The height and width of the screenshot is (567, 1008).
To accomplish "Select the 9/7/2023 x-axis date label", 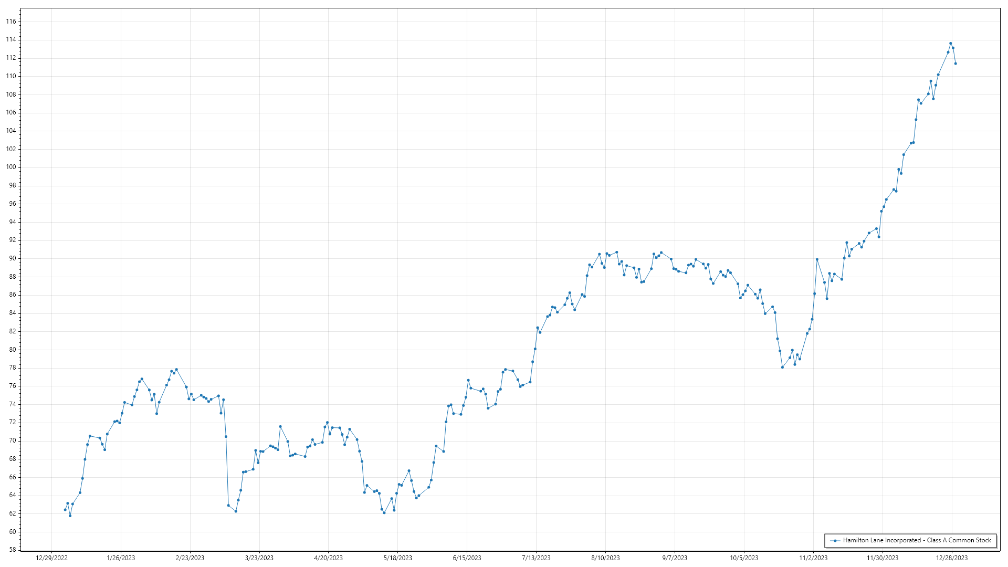I will tap(675, 558).
